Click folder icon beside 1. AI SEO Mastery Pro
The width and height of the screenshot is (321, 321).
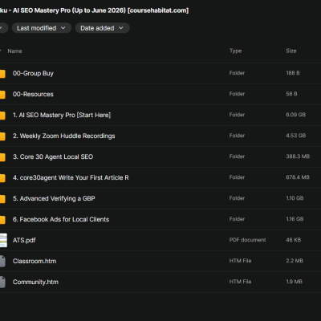2,116
